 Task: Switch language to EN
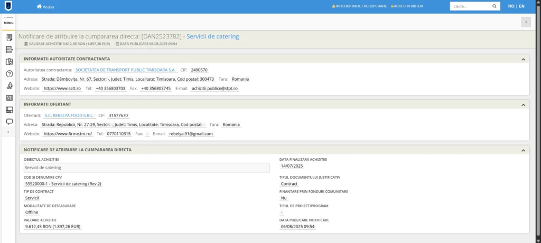[522, 6]
